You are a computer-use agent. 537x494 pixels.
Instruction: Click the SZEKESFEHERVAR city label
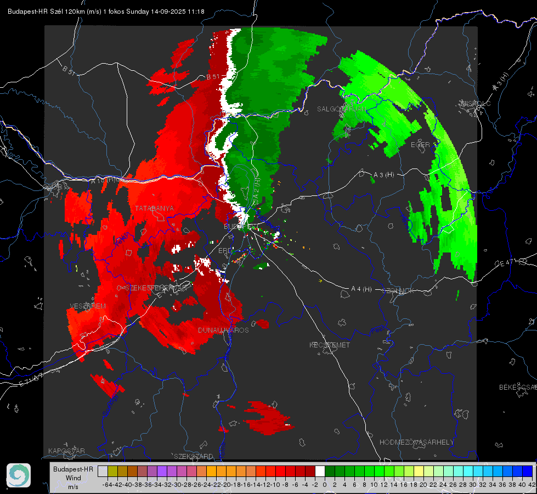click(156, 288)
